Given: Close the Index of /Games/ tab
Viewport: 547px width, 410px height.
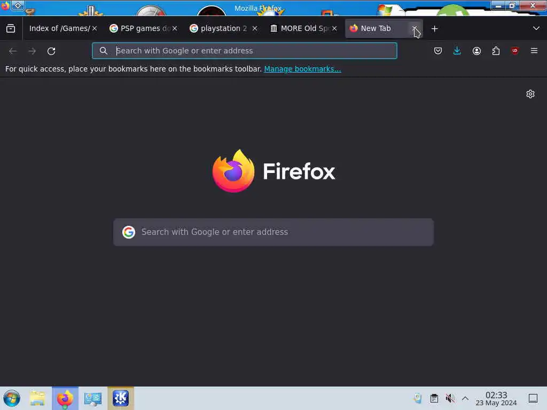Looking at the screenshot, I should 95,29.
